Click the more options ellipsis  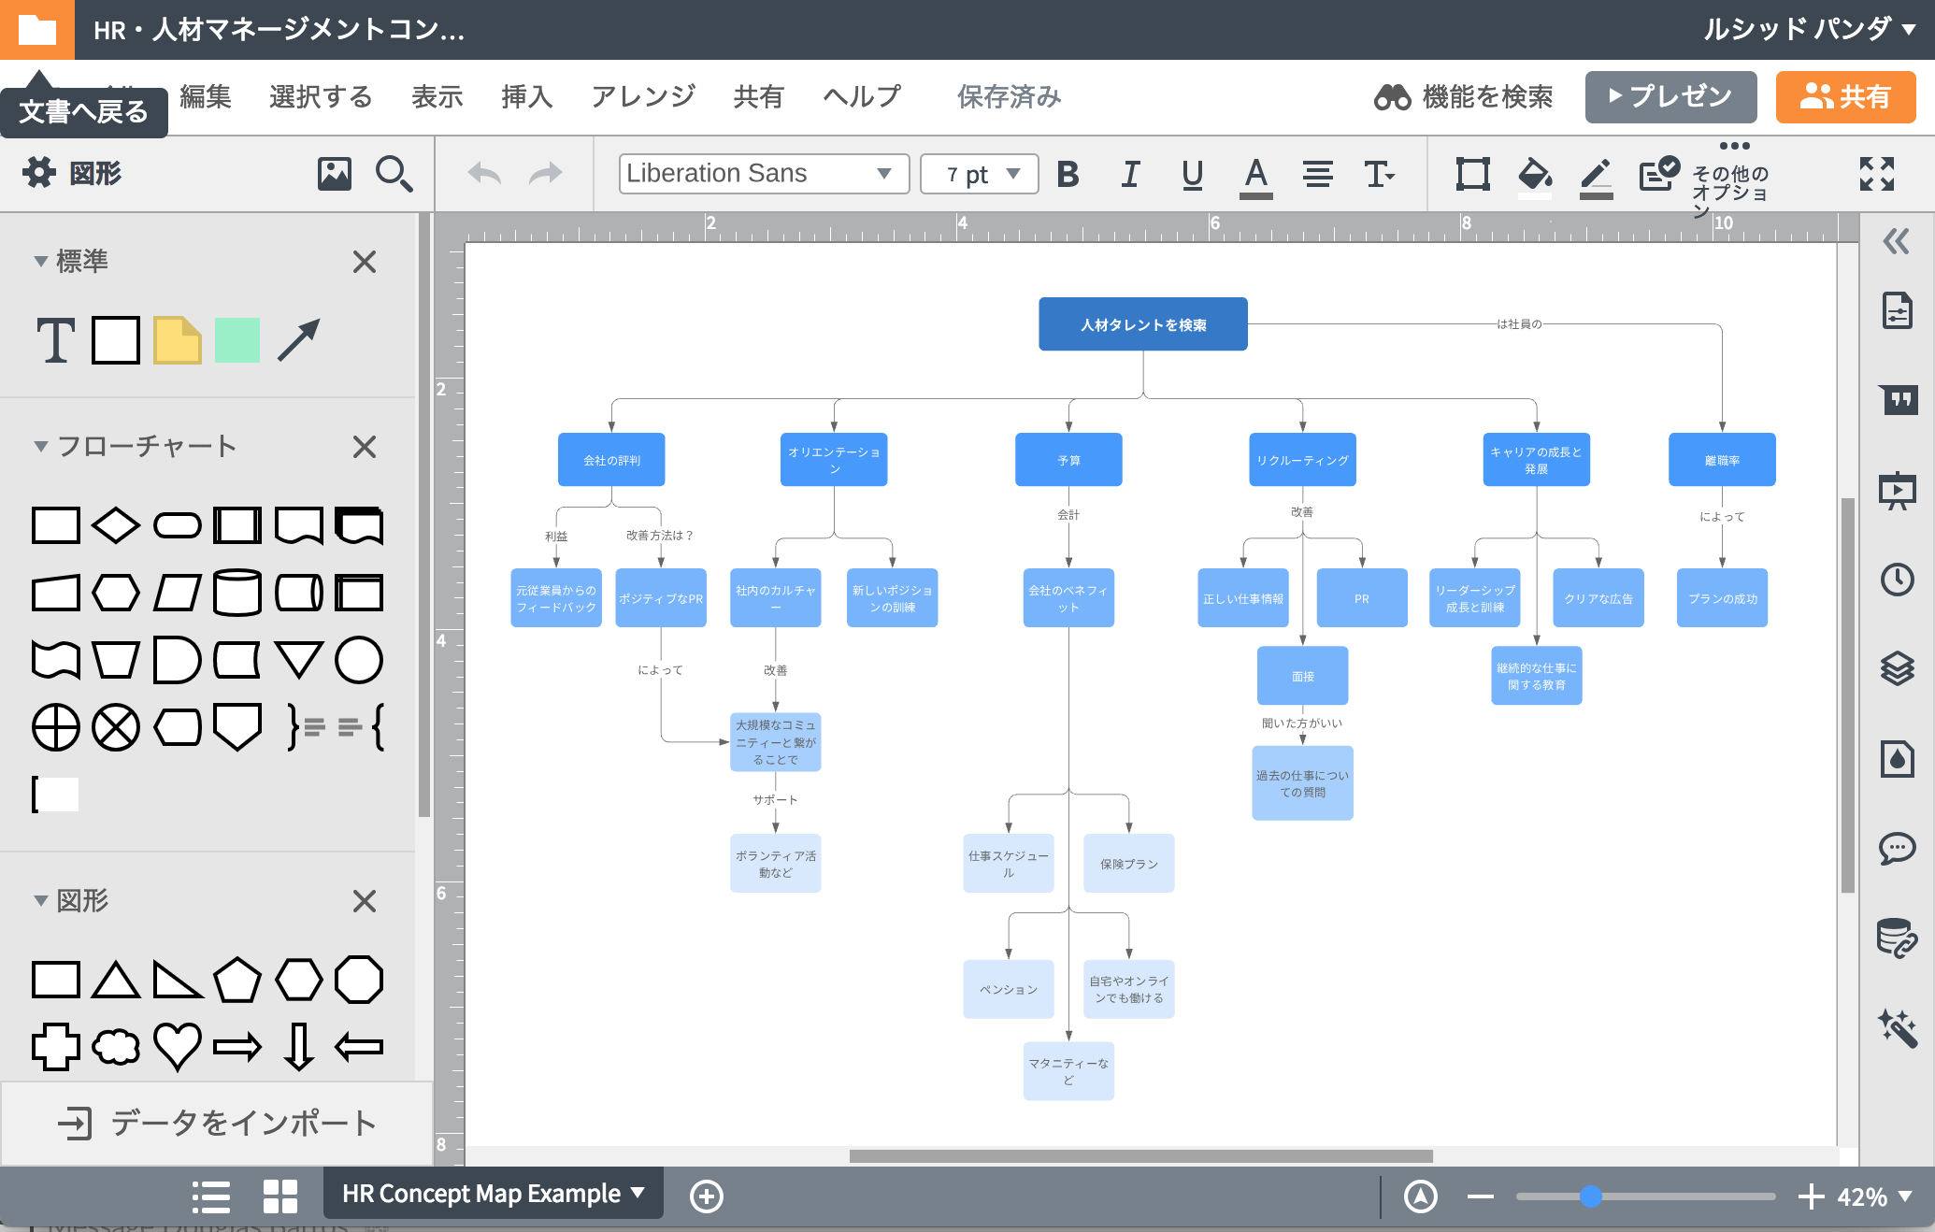tap(1734, 146)
